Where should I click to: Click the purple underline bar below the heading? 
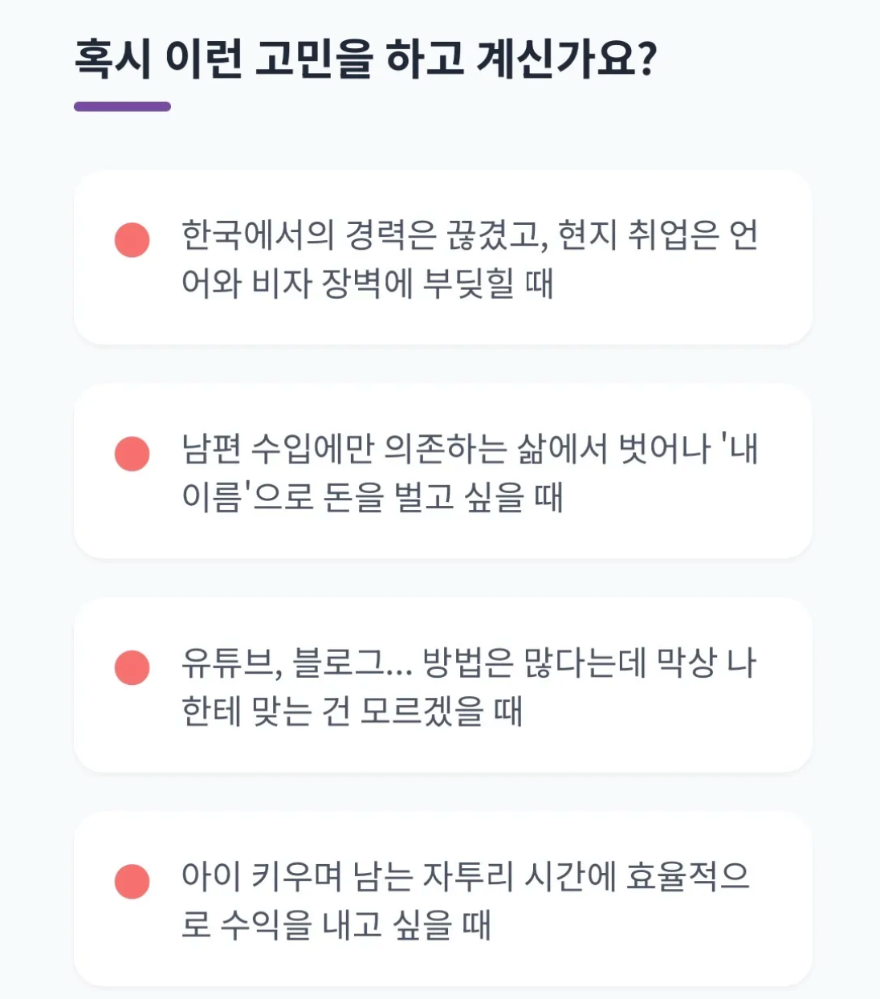122,107
